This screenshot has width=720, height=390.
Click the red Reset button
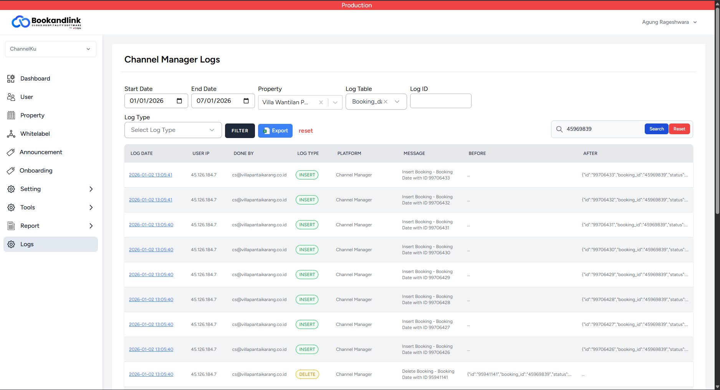[679, 129]
